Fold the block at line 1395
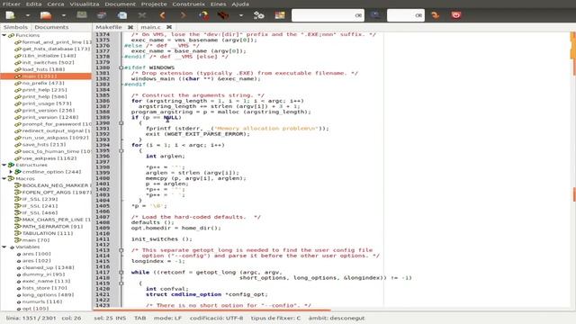The image size is (576, 324). 121,150
